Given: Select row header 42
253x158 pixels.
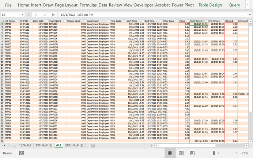Looking at the screenshot, I should point(2,141).
